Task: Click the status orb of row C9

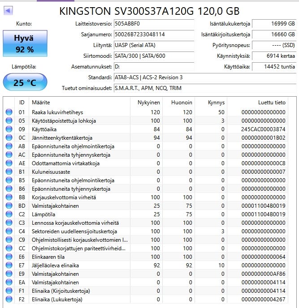Action: [9, 240]
